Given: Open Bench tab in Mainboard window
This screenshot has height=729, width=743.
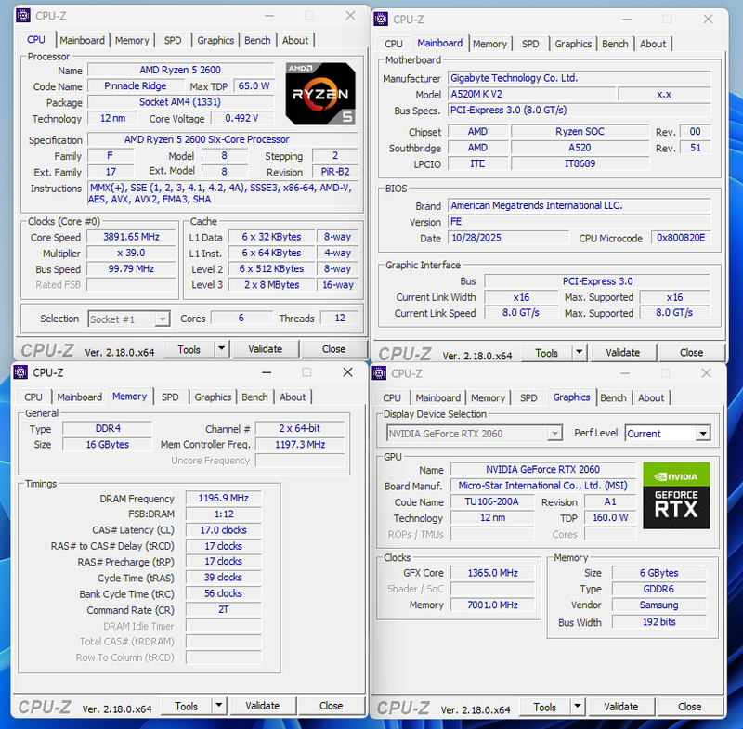Looking at the screenshot, I should click(615, 44).
